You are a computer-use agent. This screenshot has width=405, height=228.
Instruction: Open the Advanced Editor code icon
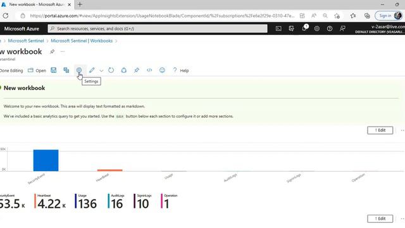tap(149, 70)
